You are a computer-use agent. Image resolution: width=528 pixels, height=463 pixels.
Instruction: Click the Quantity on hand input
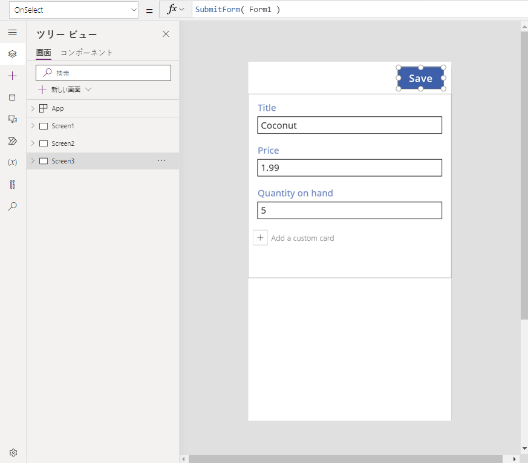[x=350, y=210]
